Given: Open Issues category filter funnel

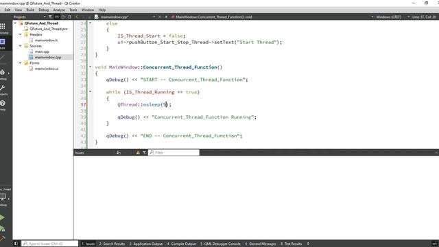Looking at the screenshot, I should pyautogui.click(x=144, y=152).
